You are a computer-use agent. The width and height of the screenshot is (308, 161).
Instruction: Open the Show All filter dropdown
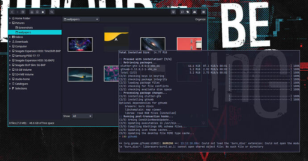pos(82,116)
